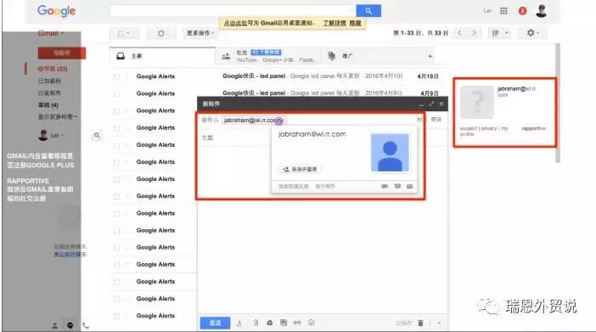Add a new inbox category tab with plus
596x332 pixels.
[430, 56]
